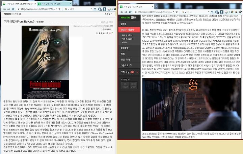Image resolution: width=243 pixels, height=154 pixels.
Task: Reload the blog.naver.com page
Action: [13, 9]
